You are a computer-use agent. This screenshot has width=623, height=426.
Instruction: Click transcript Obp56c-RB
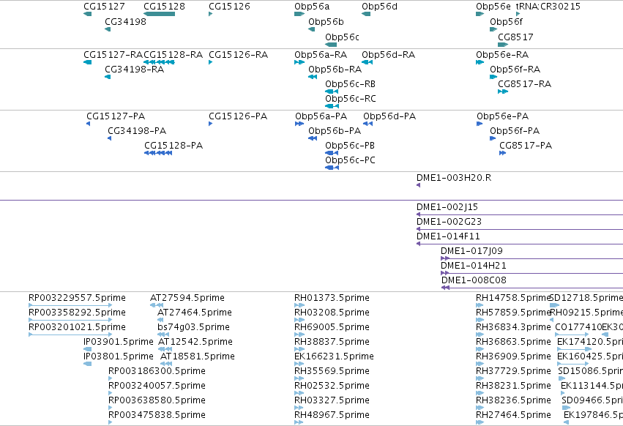(x=350, y=84)
